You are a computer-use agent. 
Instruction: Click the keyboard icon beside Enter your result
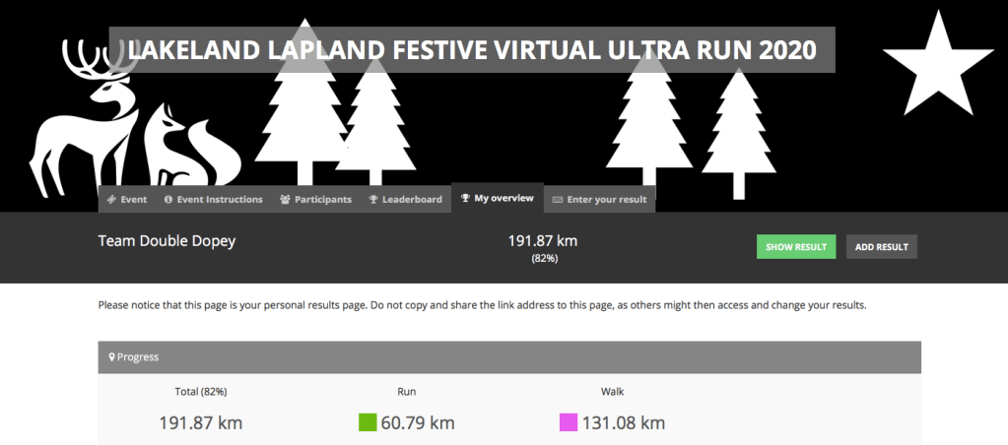point(558,200)
